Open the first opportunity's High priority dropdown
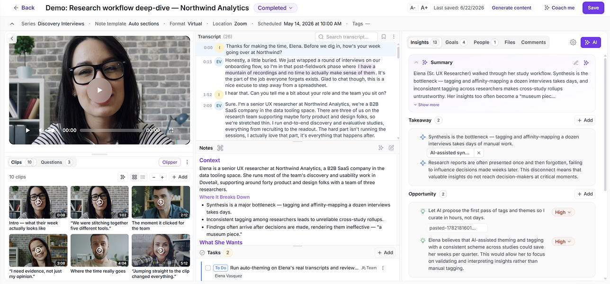 563,212
